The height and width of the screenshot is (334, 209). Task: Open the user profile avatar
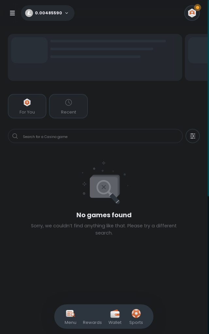(192, 13)
